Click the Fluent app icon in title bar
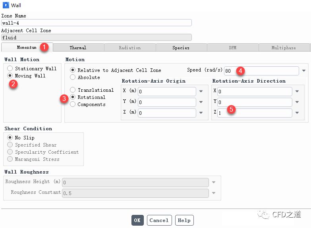The height and width of the screenshot is (228, 311). (x=5, y=5)
